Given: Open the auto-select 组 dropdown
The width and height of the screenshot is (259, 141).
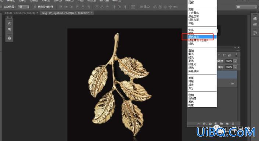Looking at the screenshot, I should (x=24, y=7).
